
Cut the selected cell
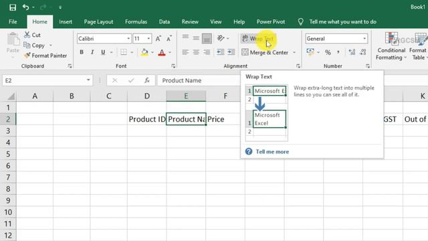[33, 35]
